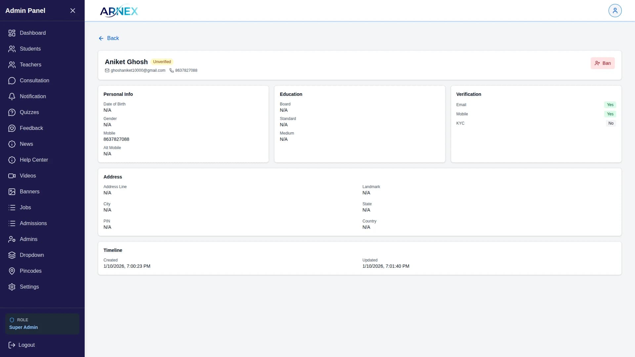635x357 pixels.
Task: Open the user profile avatar icon
Action: click(x=615, y=11)
